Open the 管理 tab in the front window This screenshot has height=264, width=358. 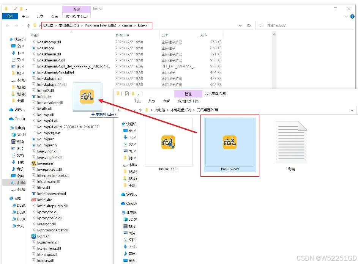pos(188,94)
